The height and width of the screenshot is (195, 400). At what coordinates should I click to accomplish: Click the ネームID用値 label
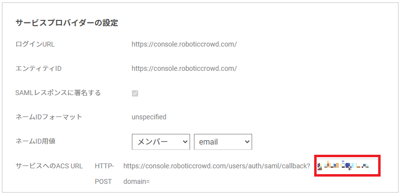click(35, 142)
